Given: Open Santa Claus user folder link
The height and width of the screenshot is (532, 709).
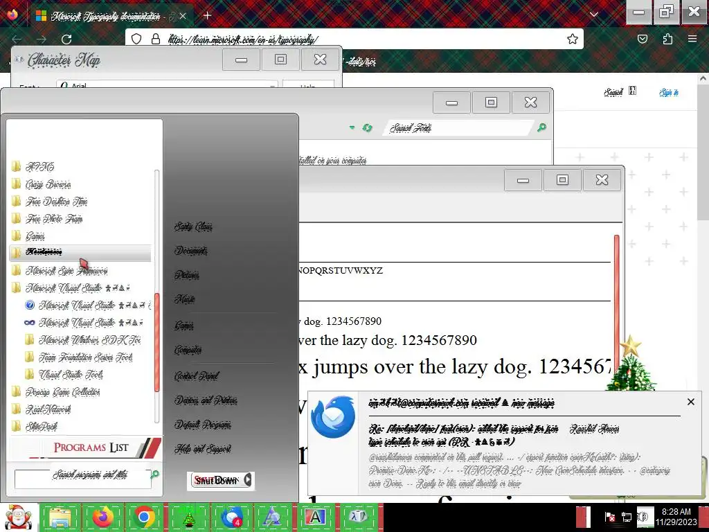Looking at the screenshot, I should point(193,227).
